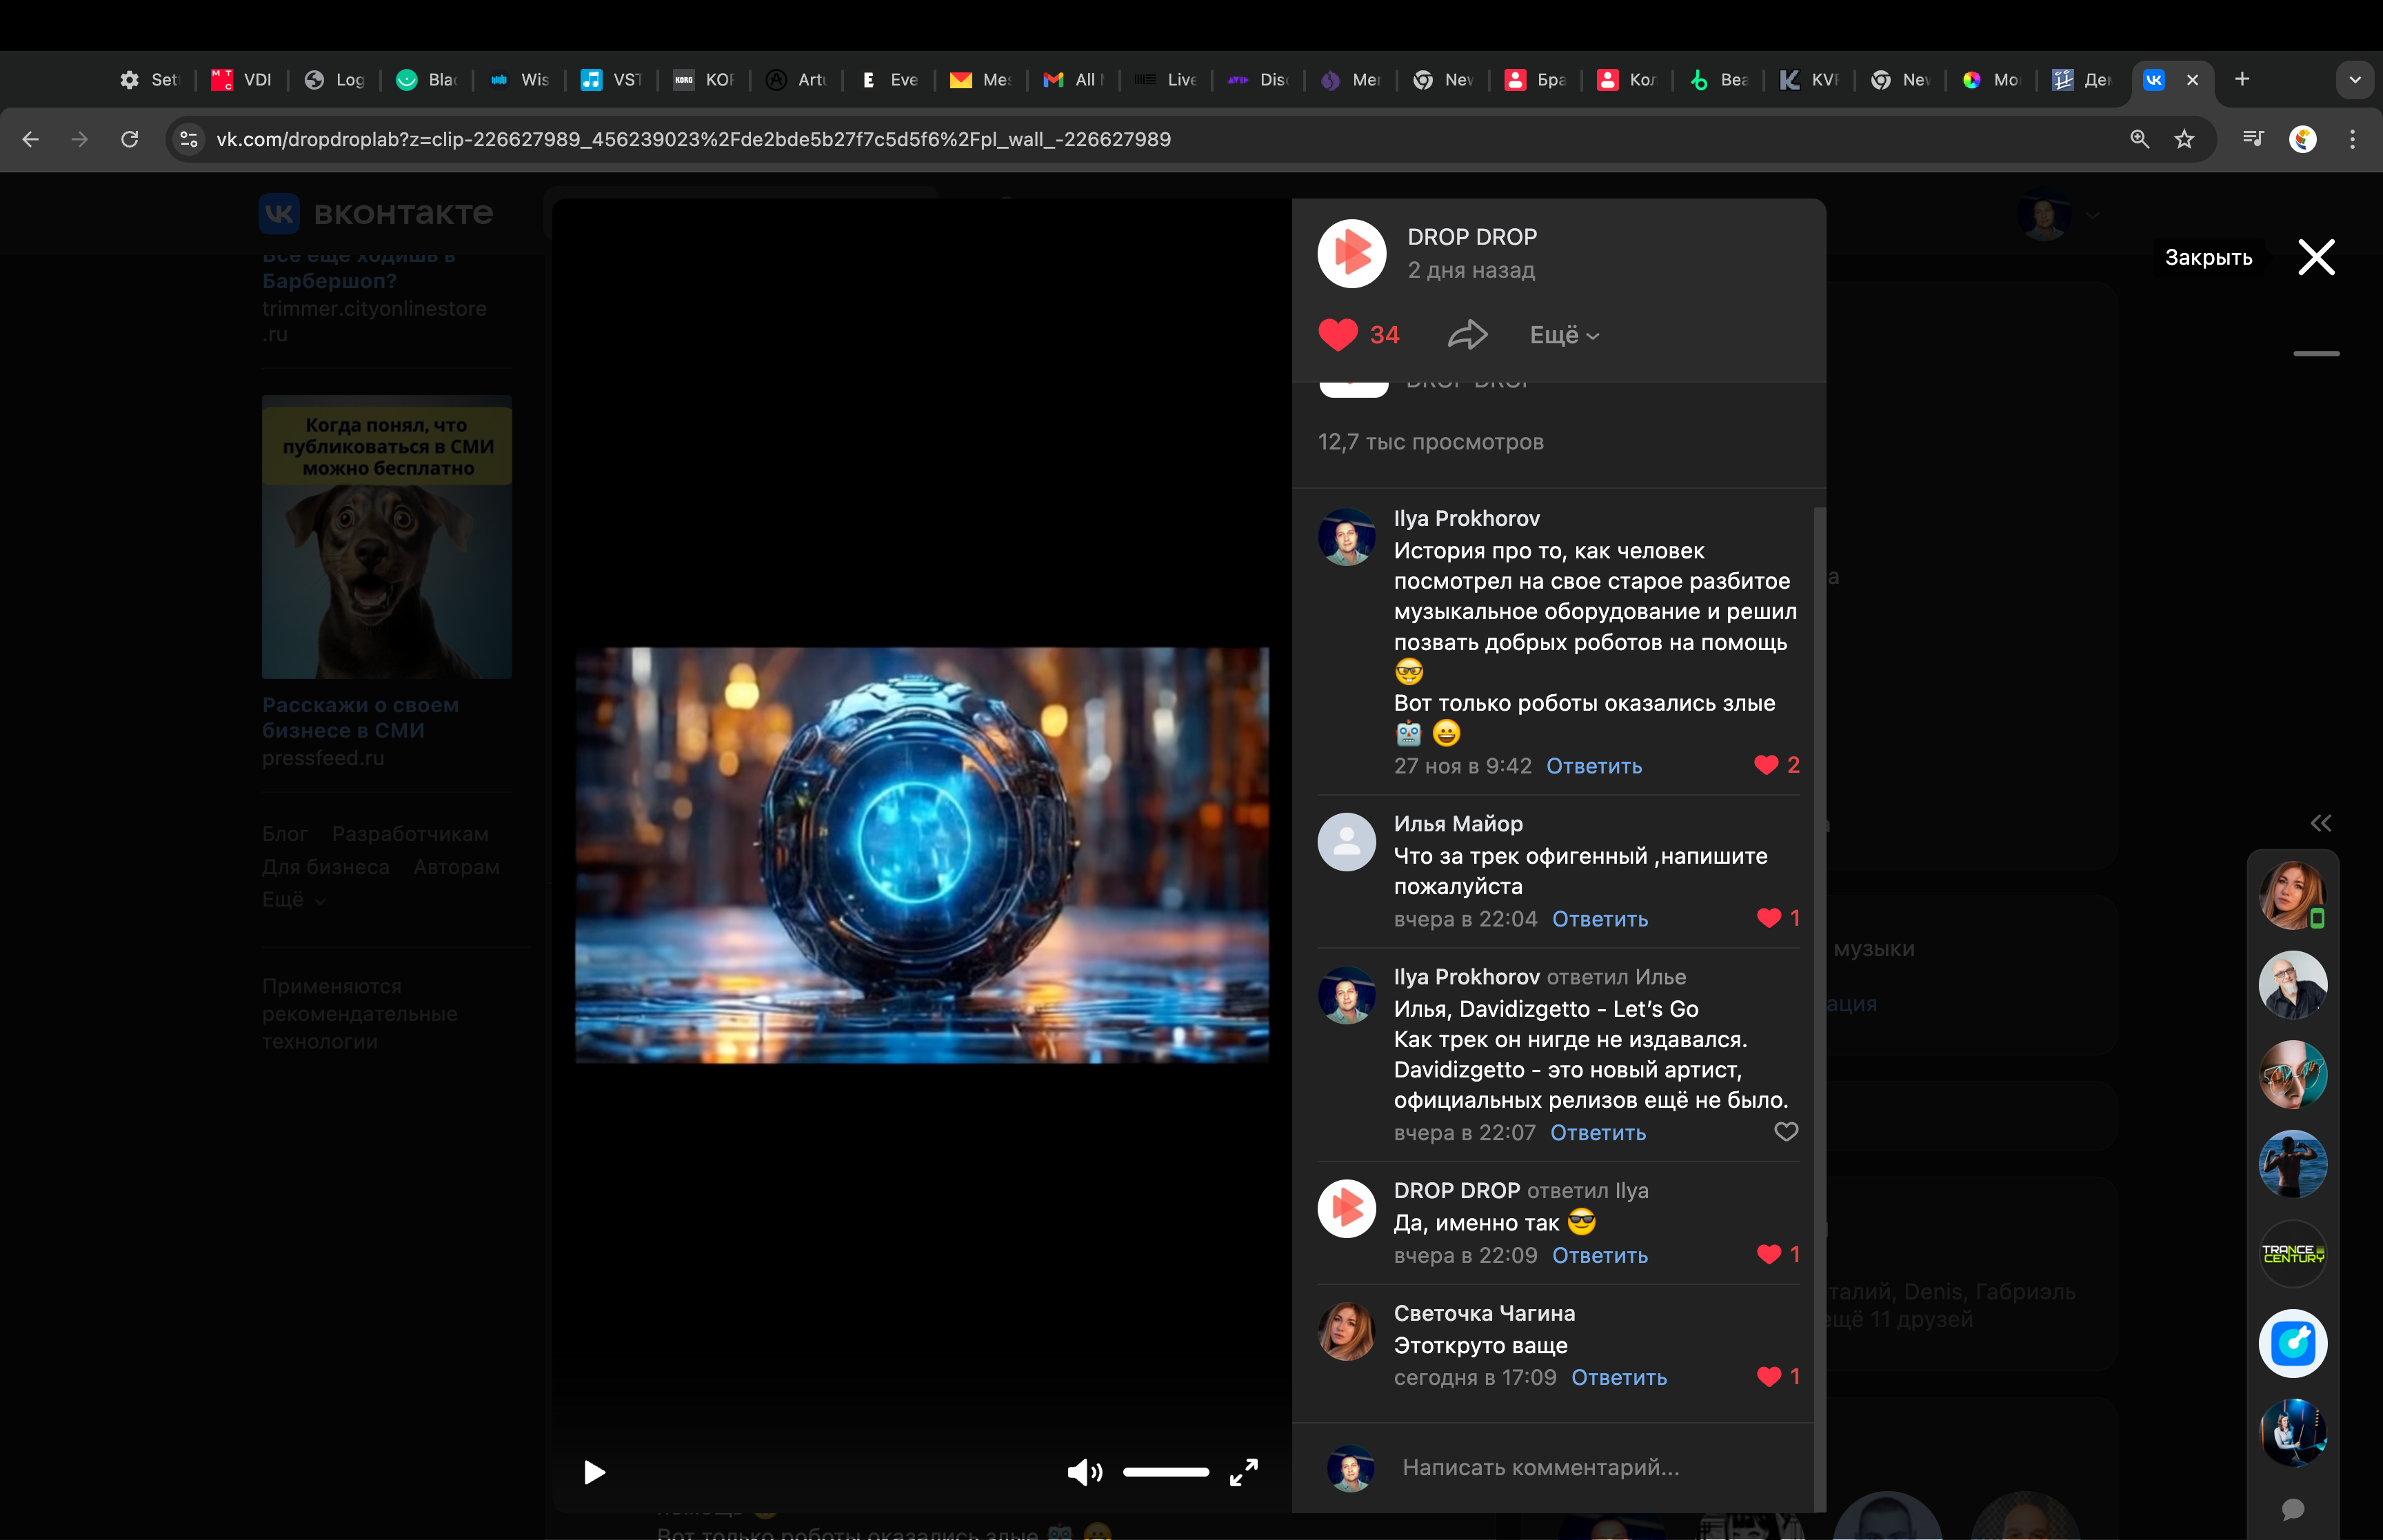Bookmark this page with star icon
The height and width of the screenshot is (1540, 2383).
click(x=2184, y=139)
